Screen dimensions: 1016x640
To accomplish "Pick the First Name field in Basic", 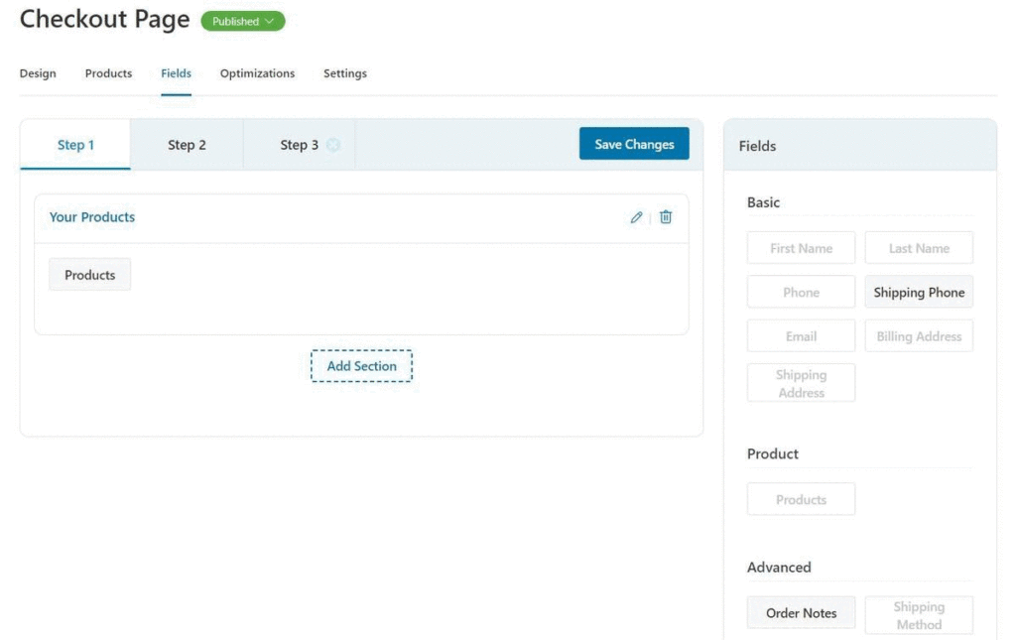I will 801,248.
